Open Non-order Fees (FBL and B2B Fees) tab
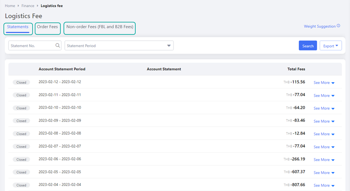This screenshot has width=350, height=191. pos(99,27)
